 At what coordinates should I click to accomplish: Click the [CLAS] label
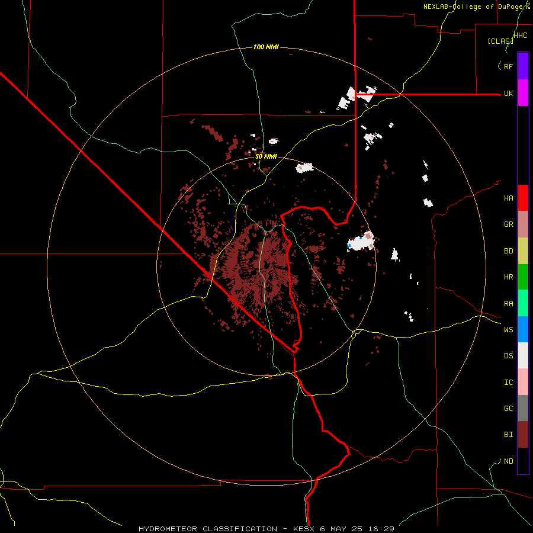tap(500, 41)
